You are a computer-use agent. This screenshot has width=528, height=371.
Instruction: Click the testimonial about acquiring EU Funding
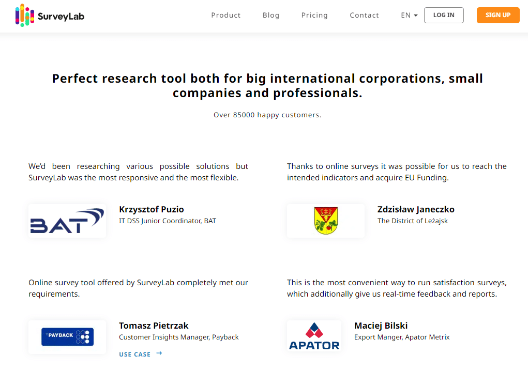(397, 172)
